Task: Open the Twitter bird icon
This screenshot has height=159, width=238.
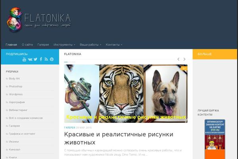Action: click(36, 59)
